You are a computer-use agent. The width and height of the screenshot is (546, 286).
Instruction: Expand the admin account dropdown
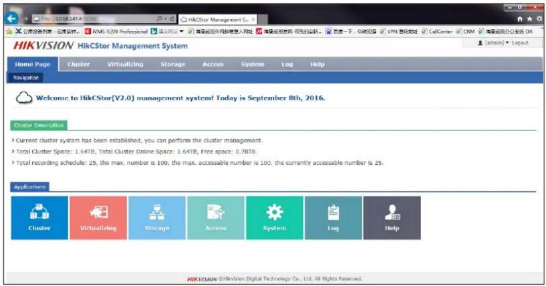click(x=507, y=42)
